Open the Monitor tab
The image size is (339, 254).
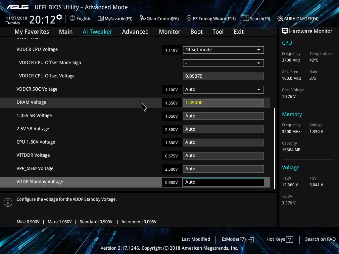point(170,32)
